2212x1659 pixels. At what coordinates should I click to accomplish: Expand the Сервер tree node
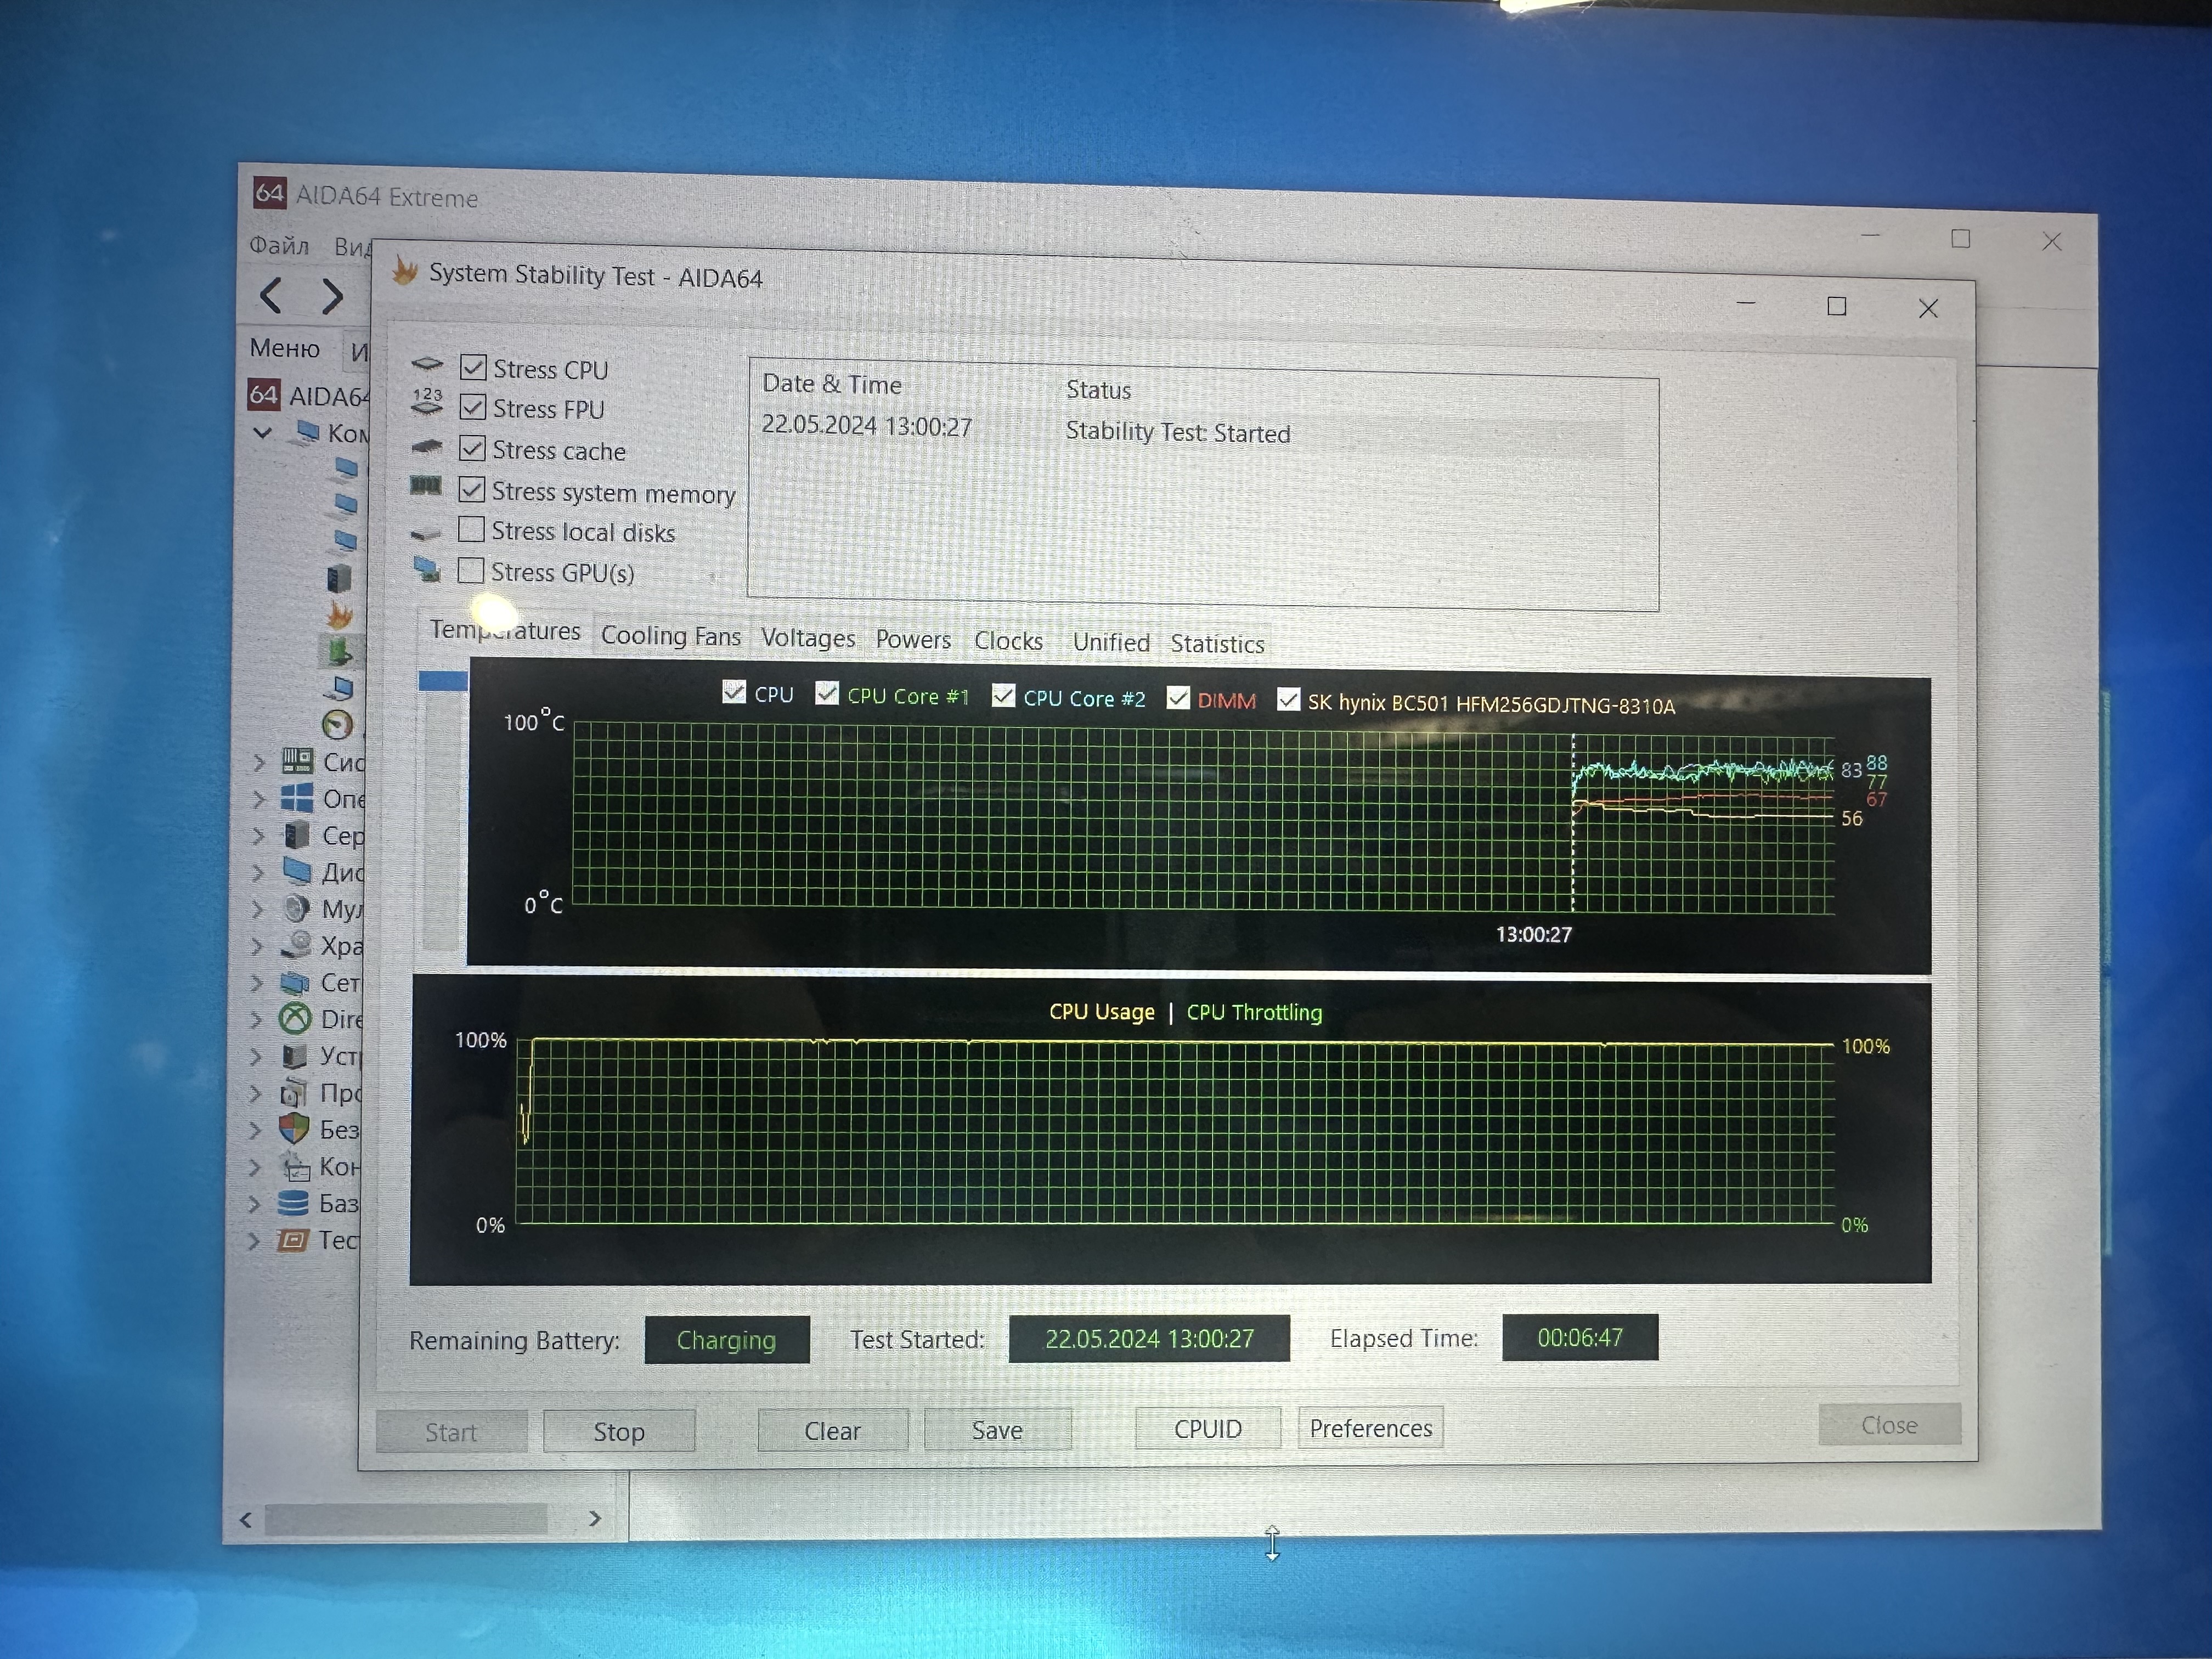(258, 836)
